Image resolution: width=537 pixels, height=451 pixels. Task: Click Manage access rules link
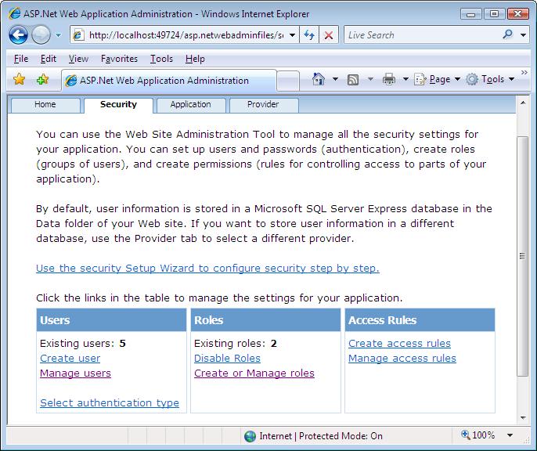[402, 358]
